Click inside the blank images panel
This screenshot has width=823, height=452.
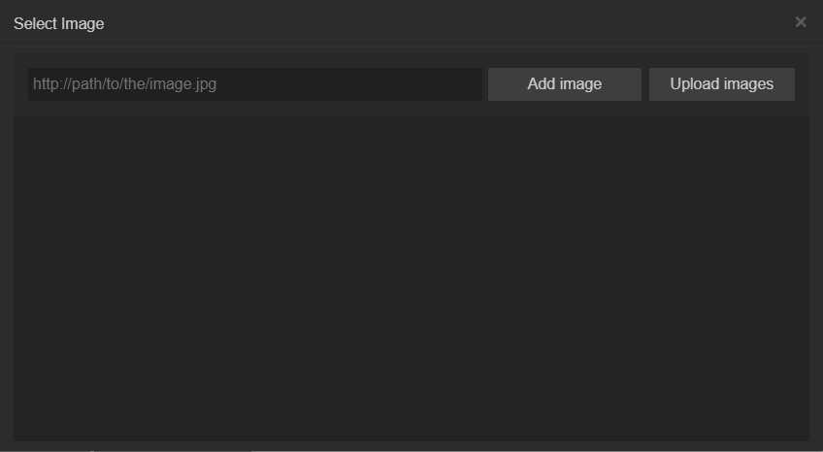pos(411,277)
